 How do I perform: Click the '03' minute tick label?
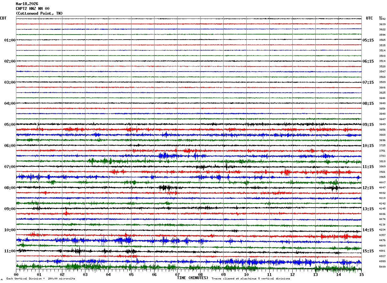pos(85,275)
